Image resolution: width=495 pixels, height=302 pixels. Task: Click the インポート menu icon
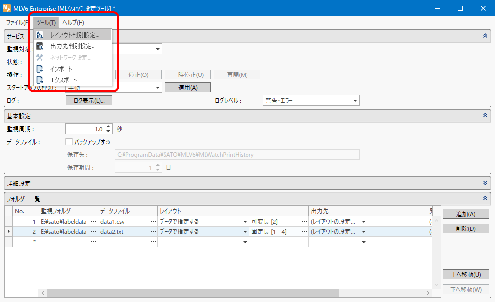(x=40, y=69)
